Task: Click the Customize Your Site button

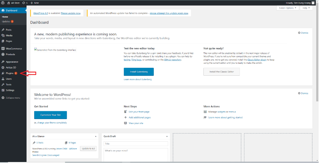Action: 50,115
